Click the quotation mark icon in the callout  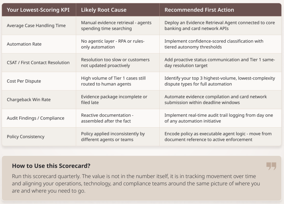[x=271, y=166]
